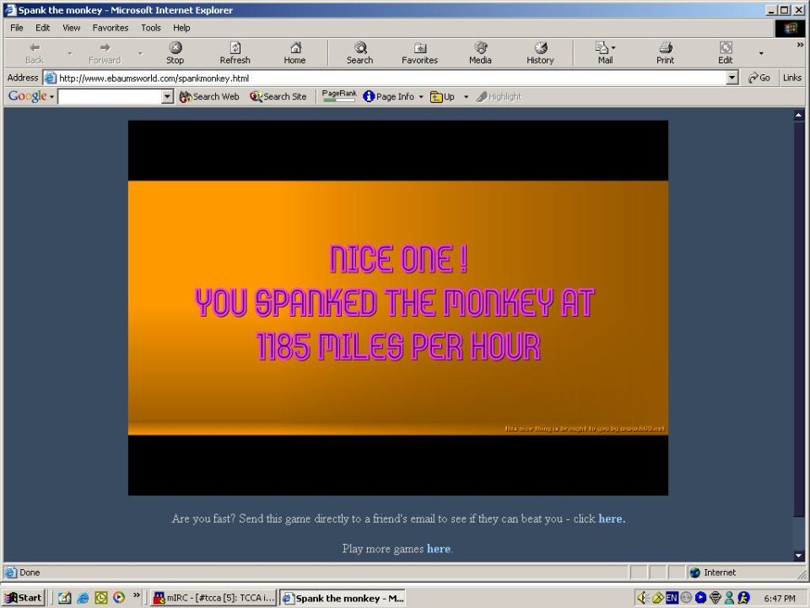The width and height of the screenshot is (810, 608).
Task: Expand the Google search box dropdown
Action: 167,96
